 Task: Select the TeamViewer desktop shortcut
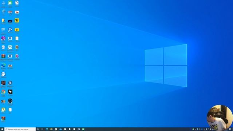[3, 74]
